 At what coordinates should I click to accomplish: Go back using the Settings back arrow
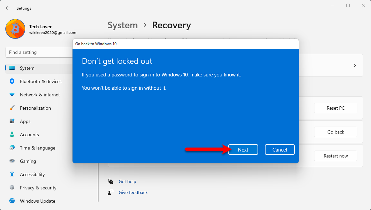click(8, 8)
